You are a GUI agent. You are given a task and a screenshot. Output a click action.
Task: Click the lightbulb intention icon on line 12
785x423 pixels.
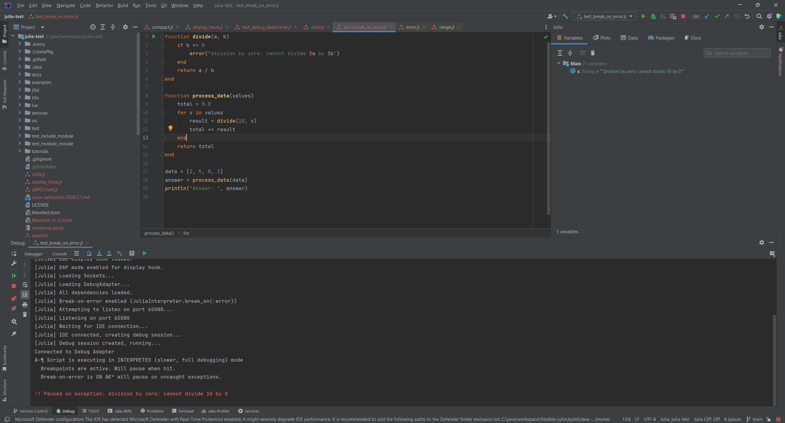(x=170, y=128)
